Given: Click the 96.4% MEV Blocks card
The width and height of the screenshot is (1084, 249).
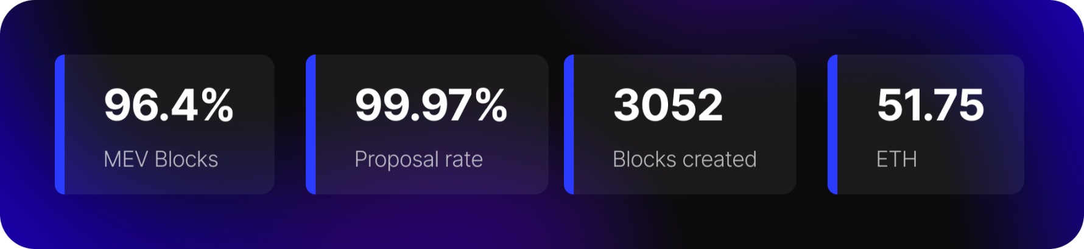Looking at the screenshot, I should pos(164,124).
